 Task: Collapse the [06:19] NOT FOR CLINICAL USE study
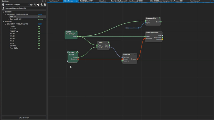(x=6, y=24)
